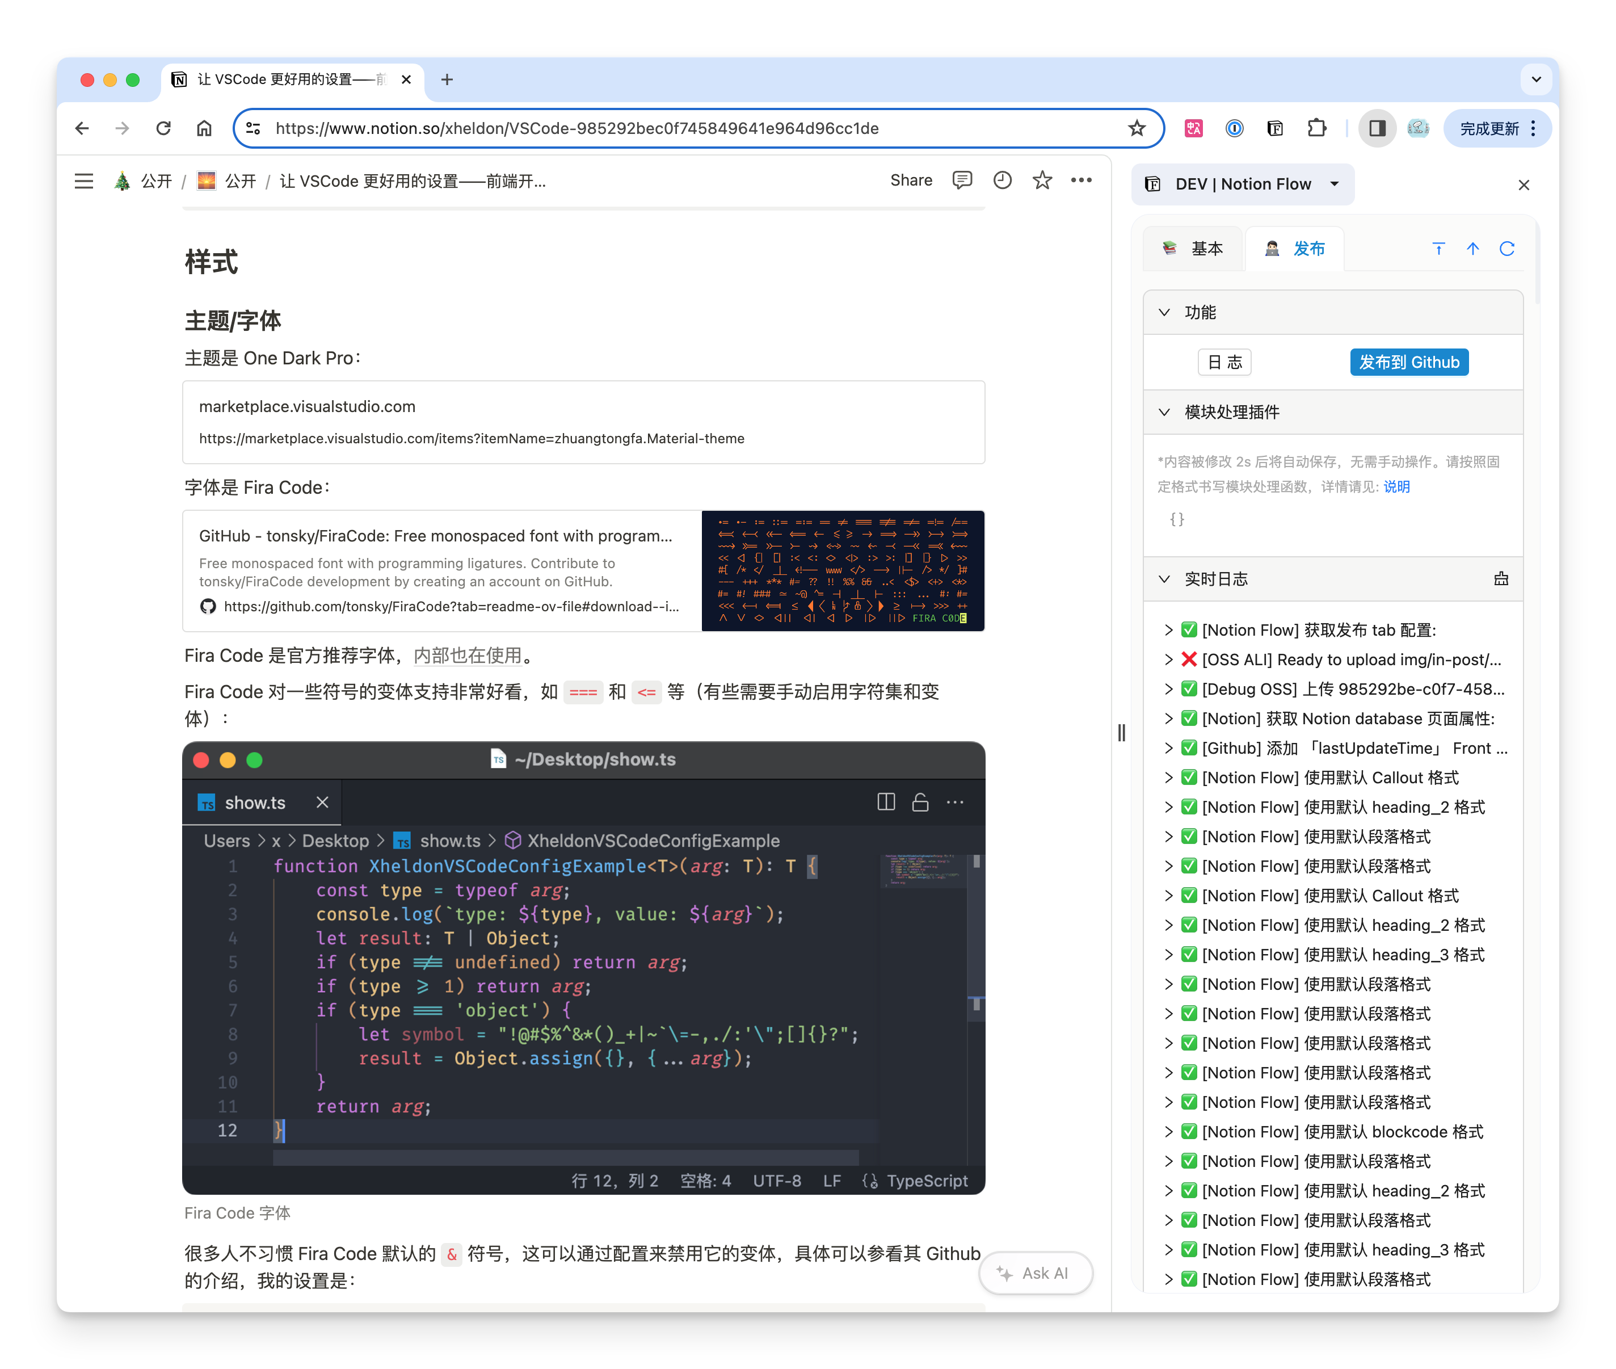This screenshot has height=1369, width=1616.
Task: Click the refresh icon in Notion Flow panel
Action: point(1506,249)
